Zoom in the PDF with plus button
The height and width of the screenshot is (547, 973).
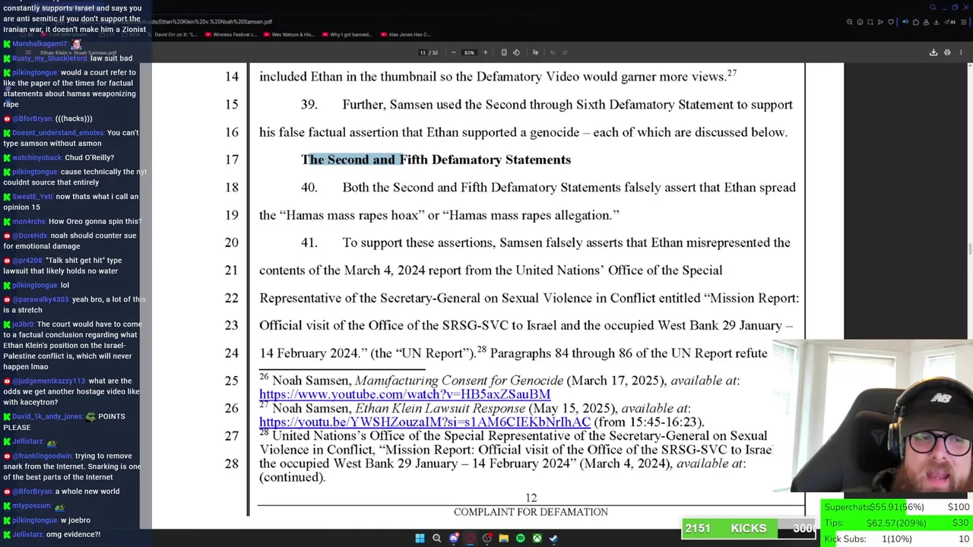(486, 52)
